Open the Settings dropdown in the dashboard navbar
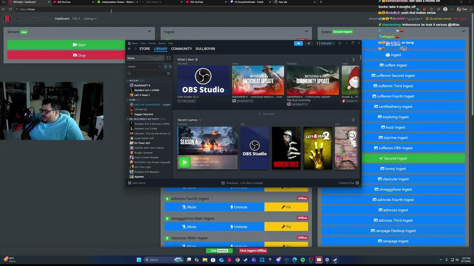The height and width of the screenshot is (266, 474). tap(90, 18)
